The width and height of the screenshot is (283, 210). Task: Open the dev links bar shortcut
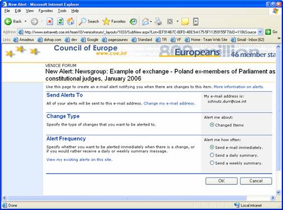[71, 40]
